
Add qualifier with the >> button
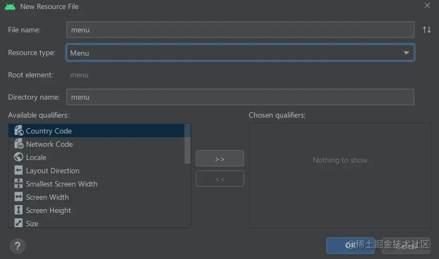(x=220, y=158)
